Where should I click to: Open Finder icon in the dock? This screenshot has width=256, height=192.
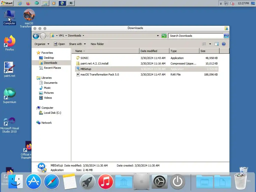15,181
